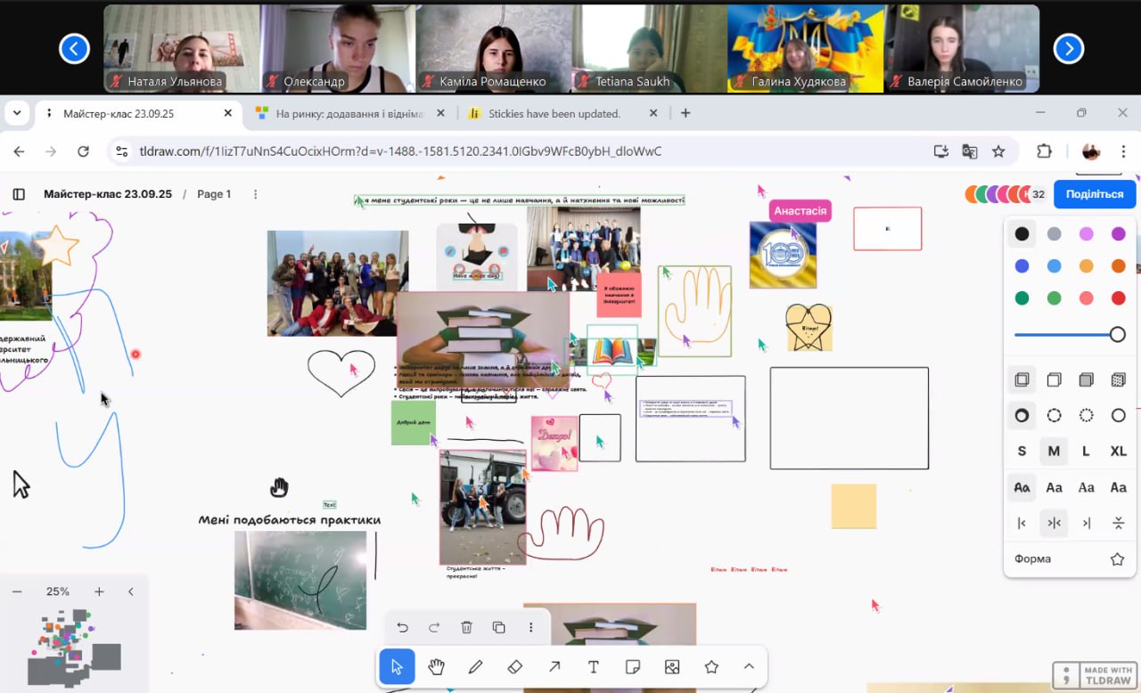Switch to the Stickies have been updated tab

click(554, 113)
